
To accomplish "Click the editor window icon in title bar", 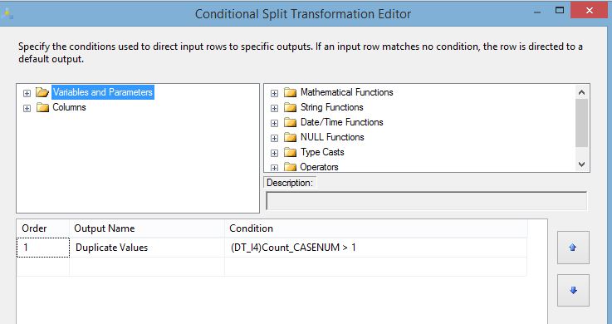I will (x=7, y=14).
